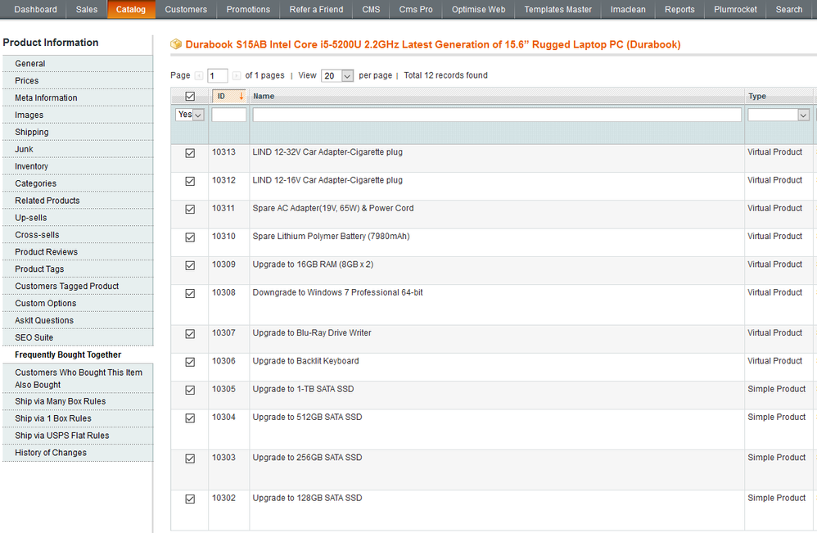Open the Catalog menu in the top bar
The image size is (817, 533).
tap(131, 10)
